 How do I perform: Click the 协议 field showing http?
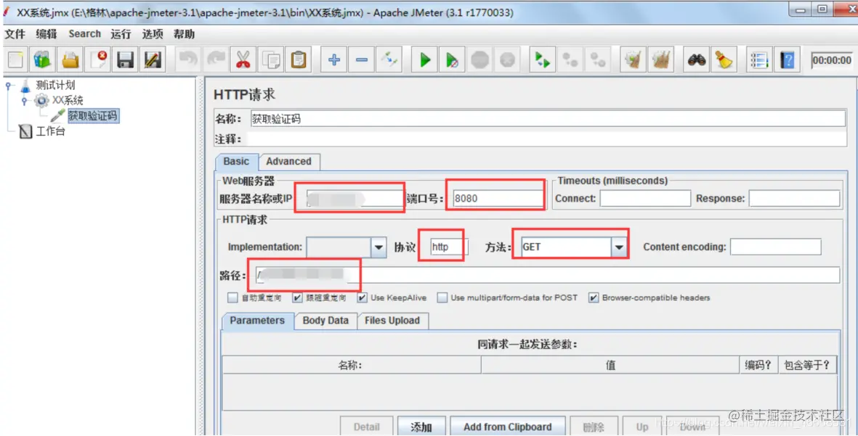(449, 247)
